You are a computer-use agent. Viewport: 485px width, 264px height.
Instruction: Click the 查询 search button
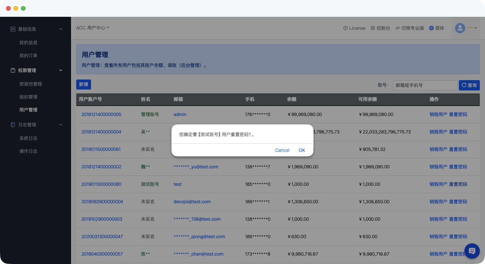click(x=469, y=85)
